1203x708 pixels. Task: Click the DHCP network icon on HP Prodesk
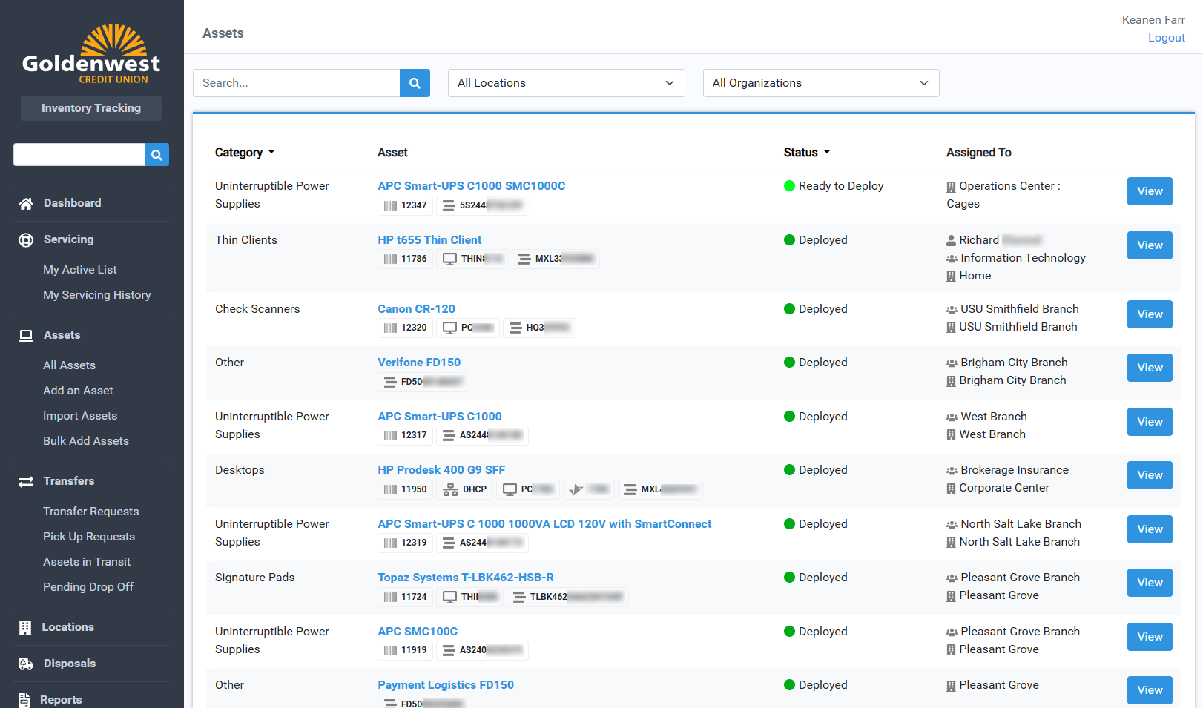(x=450, y=489)
